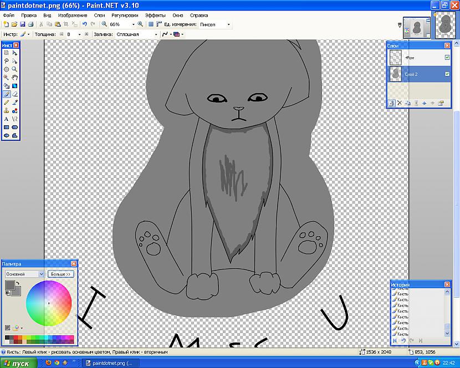Select the Ellipse Select tool
Screen dimensions: 460x368
coord(6,69)
